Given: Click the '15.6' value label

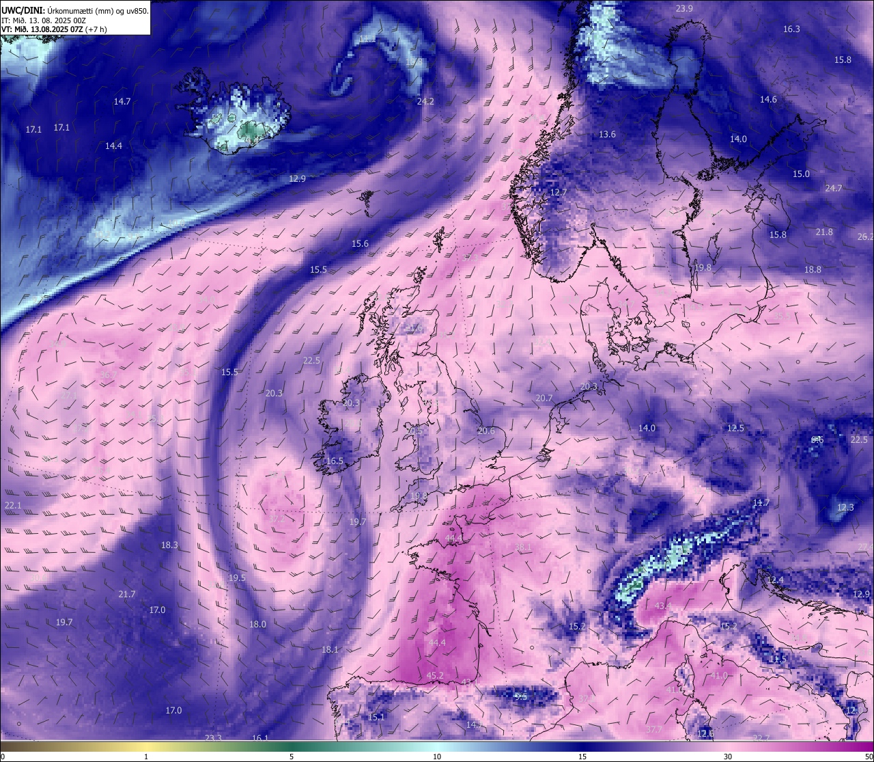Looking at the screenshot, I should 360,243.
